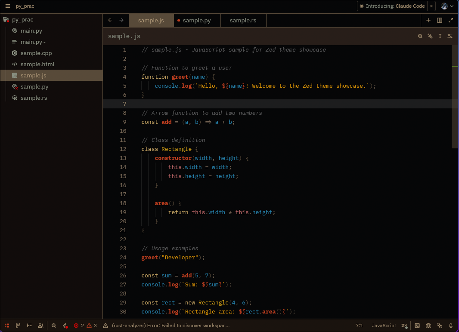
Task: Click line number 12 in gutter
Action: tap(123, 149)
